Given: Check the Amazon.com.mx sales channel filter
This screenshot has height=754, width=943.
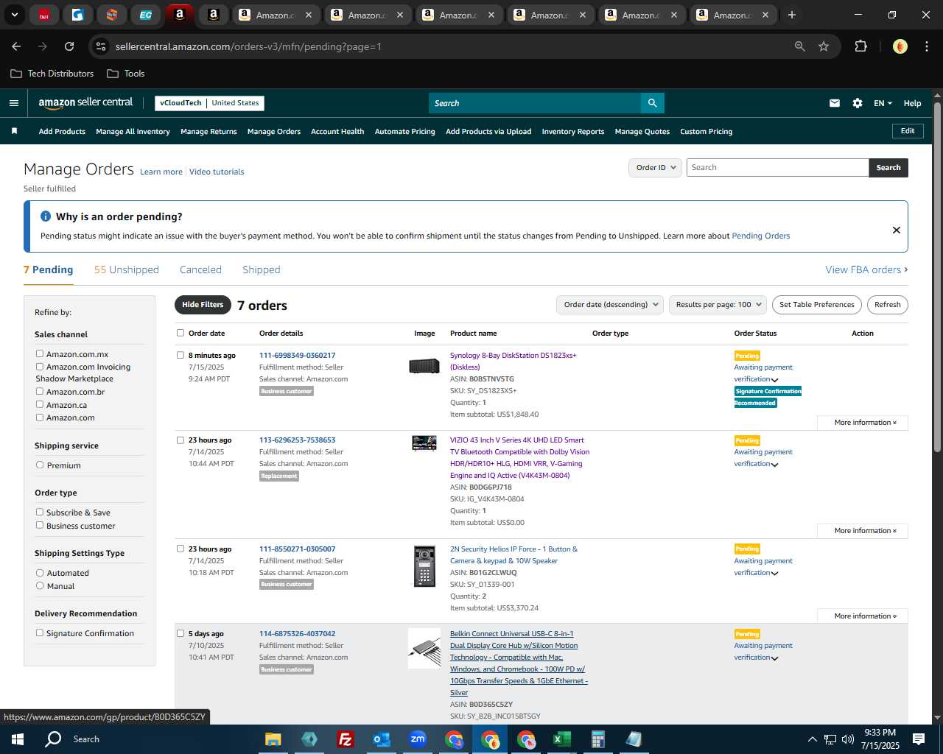Looking at the screenshot, I should [x=40, y=354].
